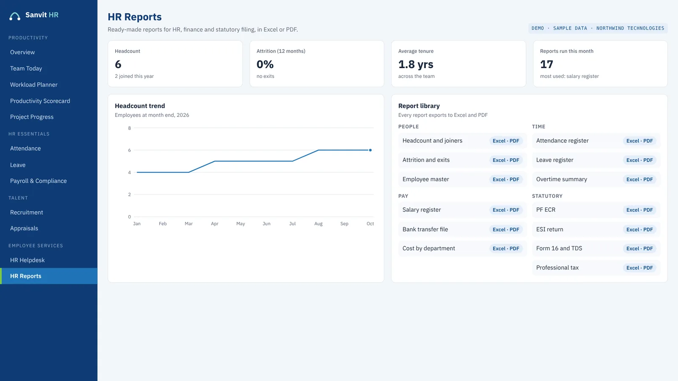Viewport: 678px width, 381px height.
Task: Export Salary register report
Action: click(506, 210)
